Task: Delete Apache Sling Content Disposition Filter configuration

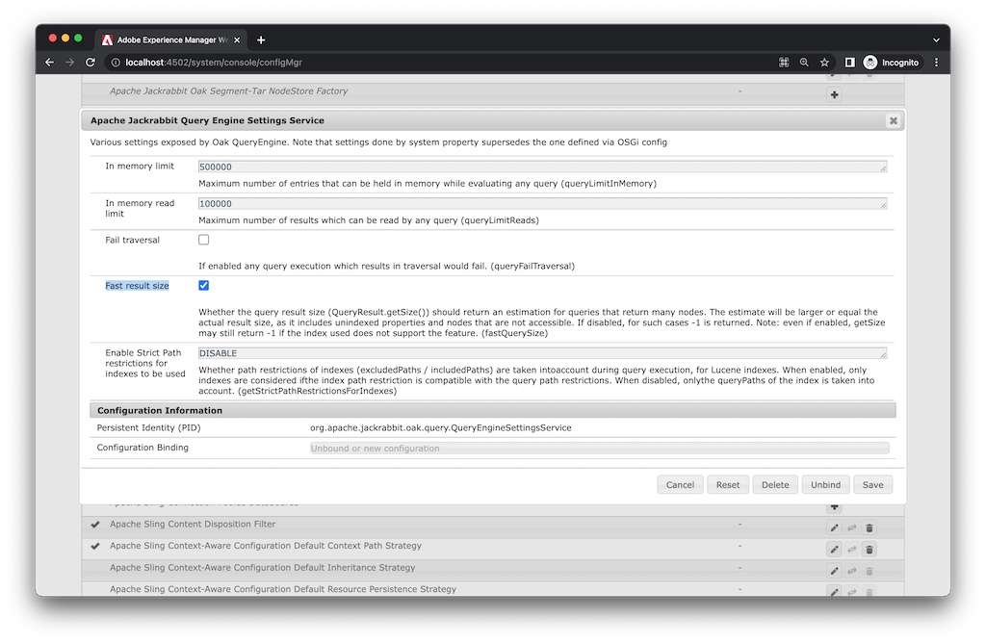Action: 869,528
